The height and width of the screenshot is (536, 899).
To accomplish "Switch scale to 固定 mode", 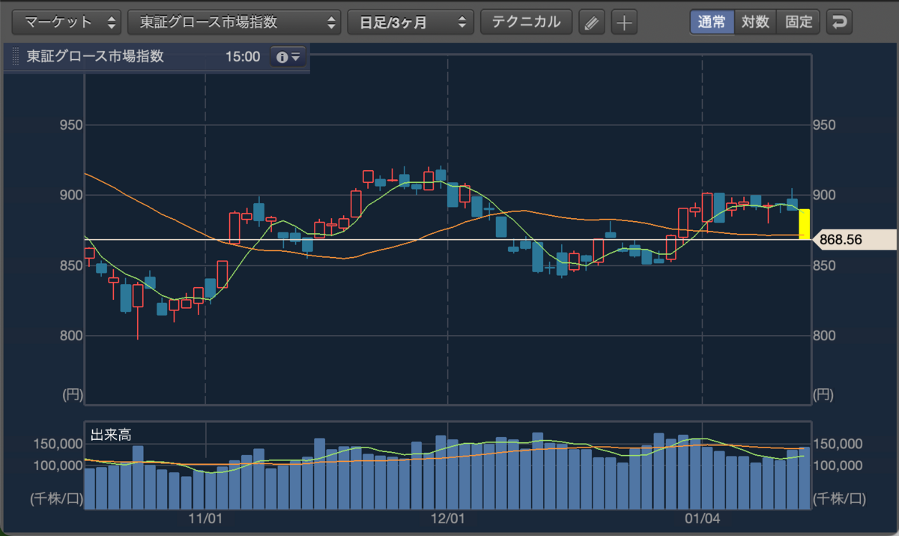I will click(x=799, y=22).
